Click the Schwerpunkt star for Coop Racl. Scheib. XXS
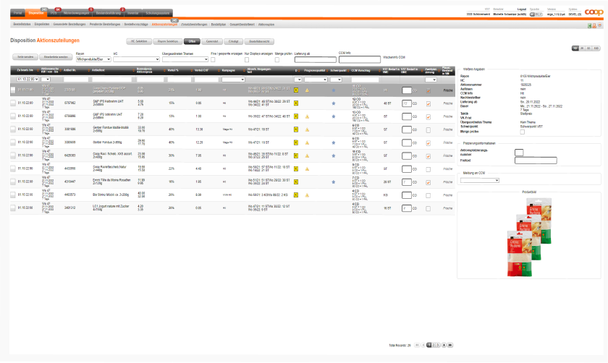This screenshot has height=363, width=608. click(x=334, y=155)
